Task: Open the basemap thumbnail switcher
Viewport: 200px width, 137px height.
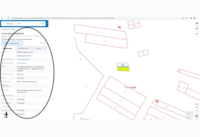Action: click(189, 115)
